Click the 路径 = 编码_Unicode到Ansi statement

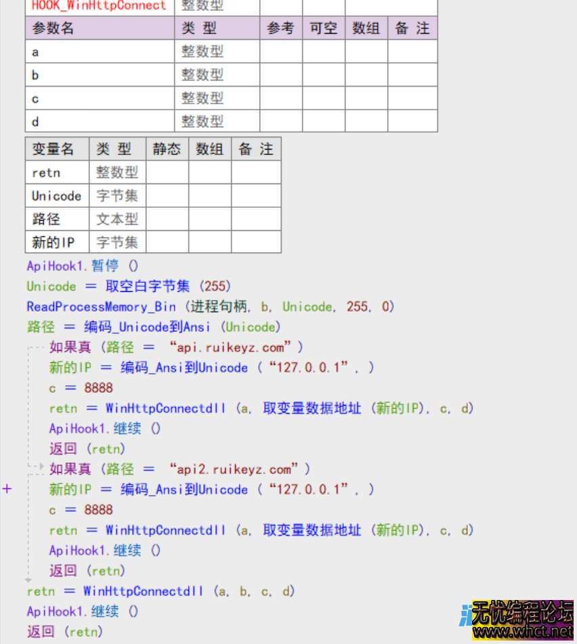coord(152,327)
